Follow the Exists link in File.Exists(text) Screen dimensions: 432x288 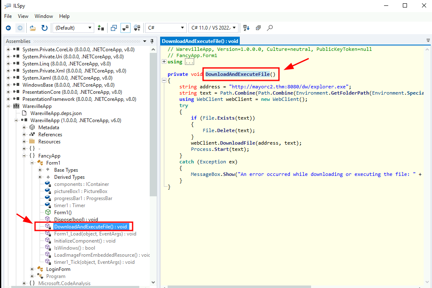pyautogui.click(x=226, y=118)
